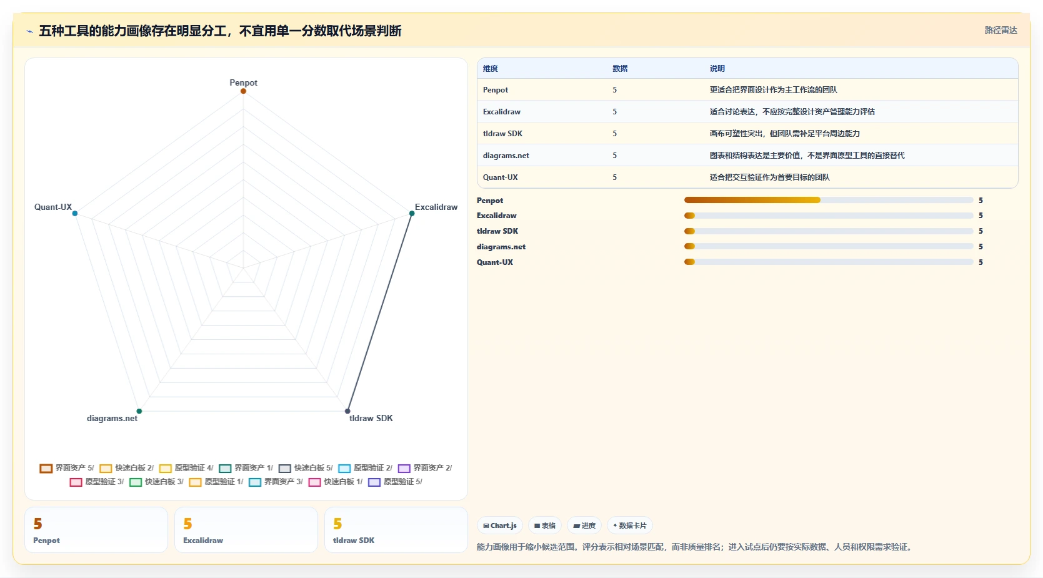Click the Quant-UX axis label on radar
Image resolution: width=1043 pixels, height=578 pixels.
(53, 207)
